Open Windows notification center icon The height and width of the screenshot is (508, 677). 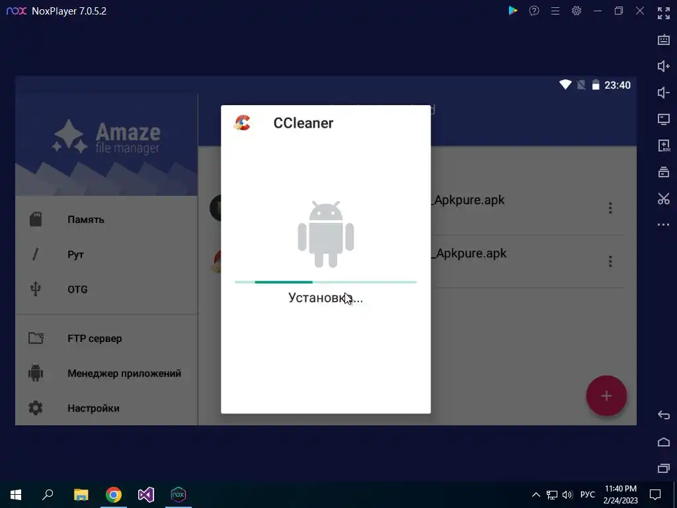click(655, 495)
